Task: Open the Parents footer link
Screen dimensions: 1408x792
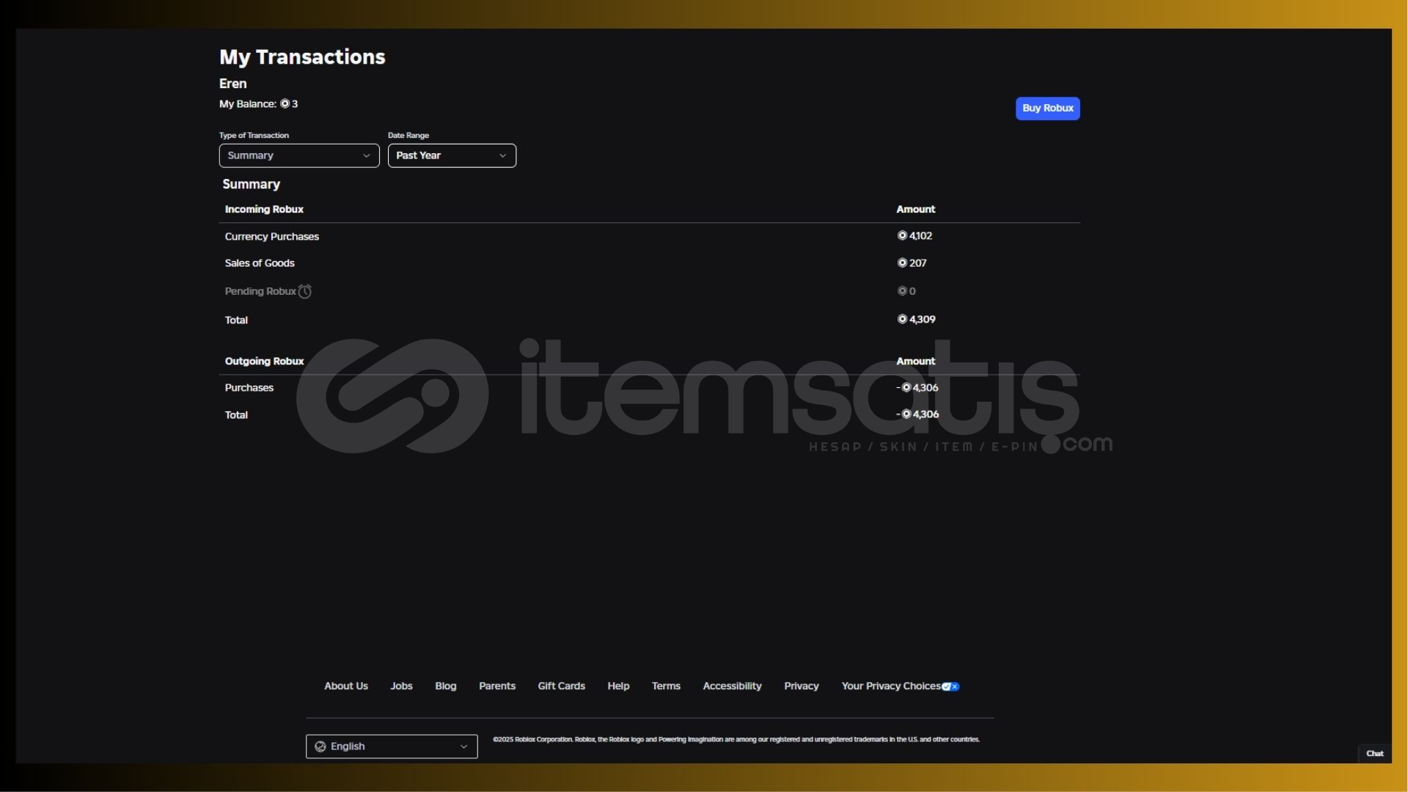Action: point(497,686)
